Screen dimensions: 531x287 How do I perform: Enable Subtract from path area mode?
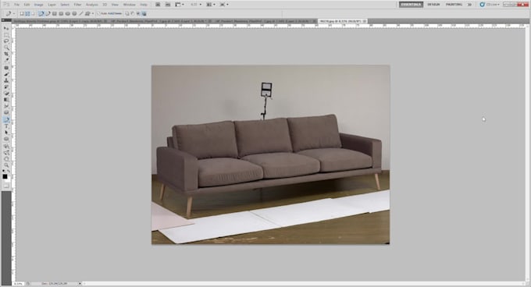pyautogui.click(x=133, y=13)
